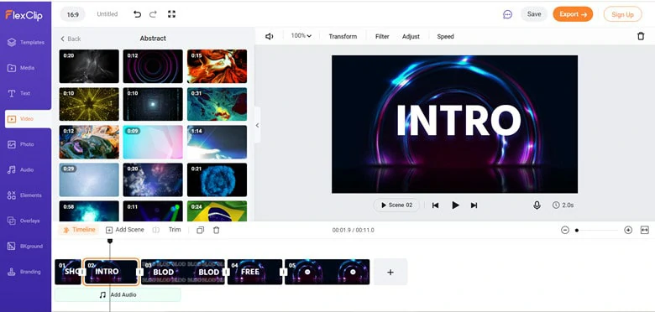655x312 pixels.
Task: Toggle Timeline view mode
Action: pyautogui.click(x=80, y=230)
